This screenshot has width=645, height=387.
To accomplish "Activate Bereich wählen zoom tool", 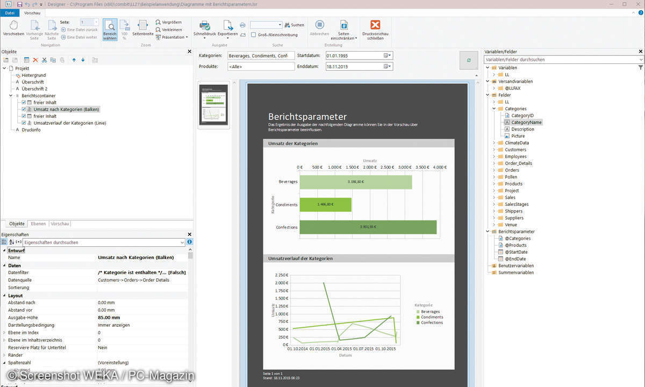I will coord(110,29).
